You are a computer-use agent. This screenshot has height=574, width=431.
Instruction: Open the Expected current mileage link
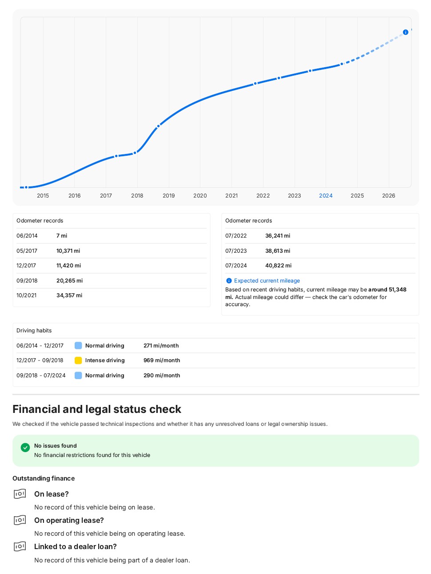(x=267, y=281)
